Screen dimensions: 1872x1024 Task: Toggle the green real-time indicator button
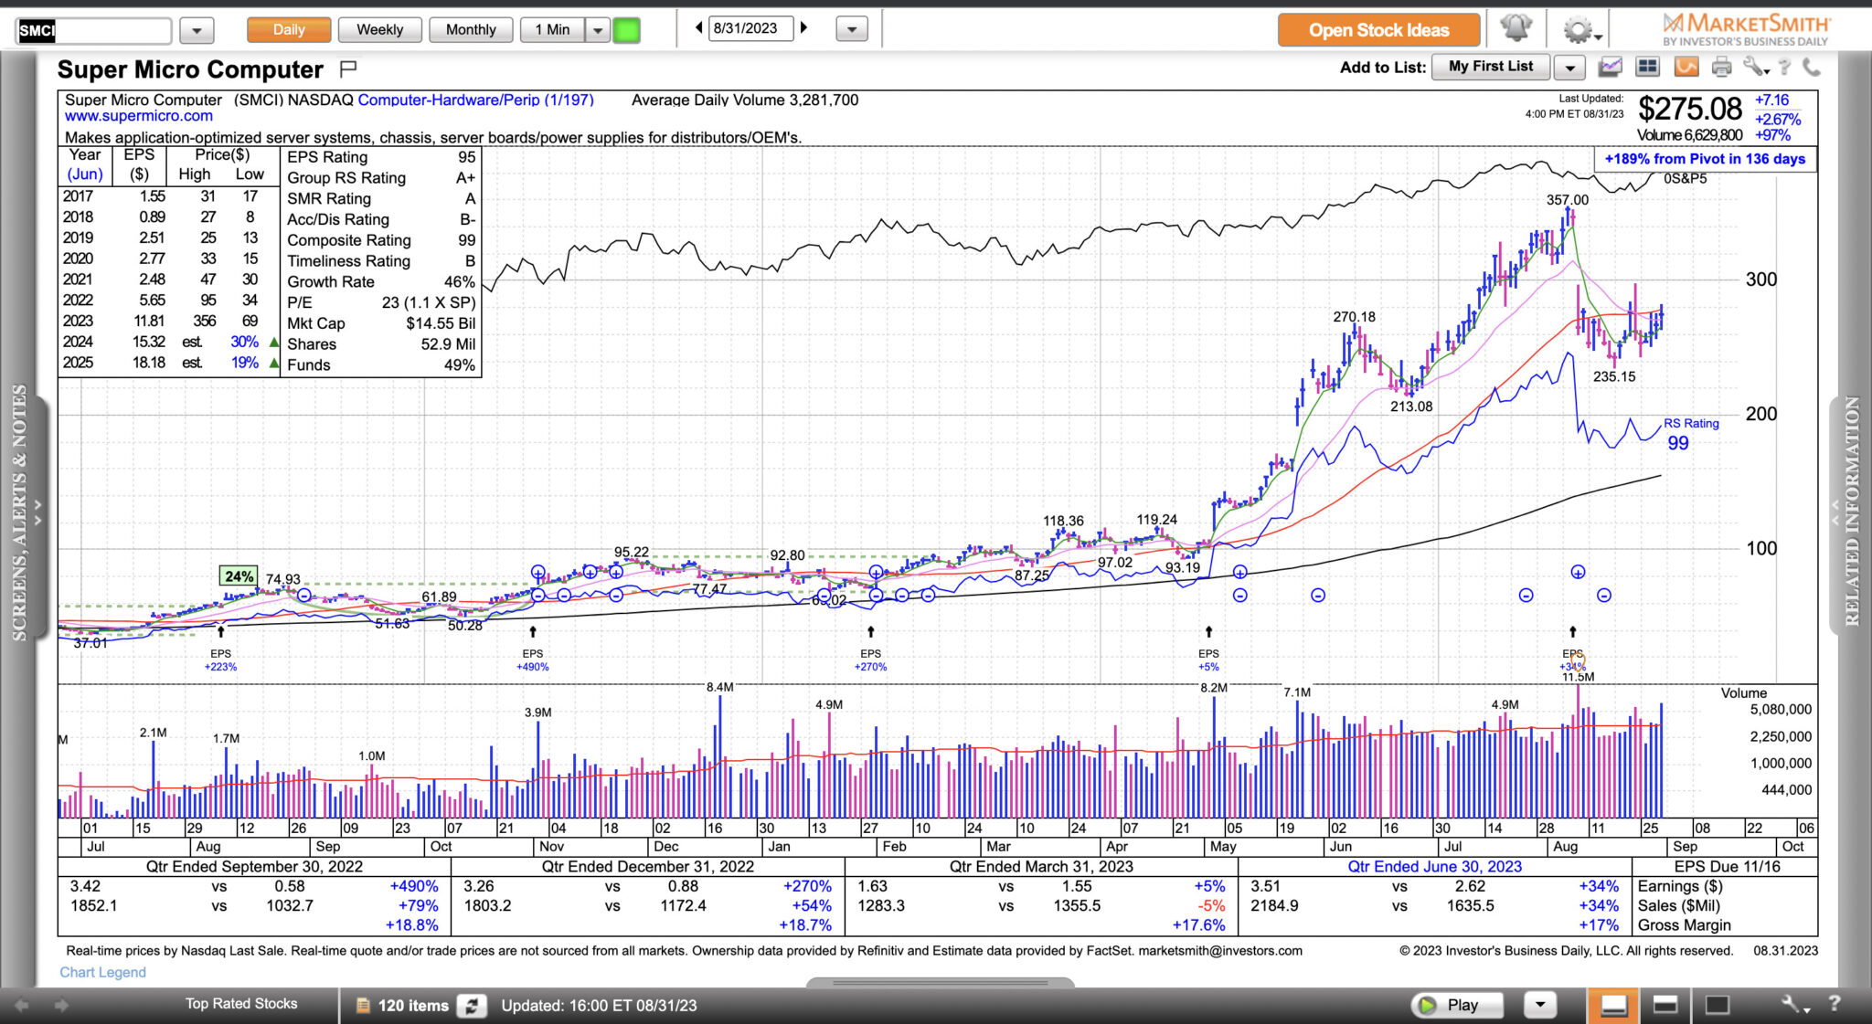pos(626,30)
